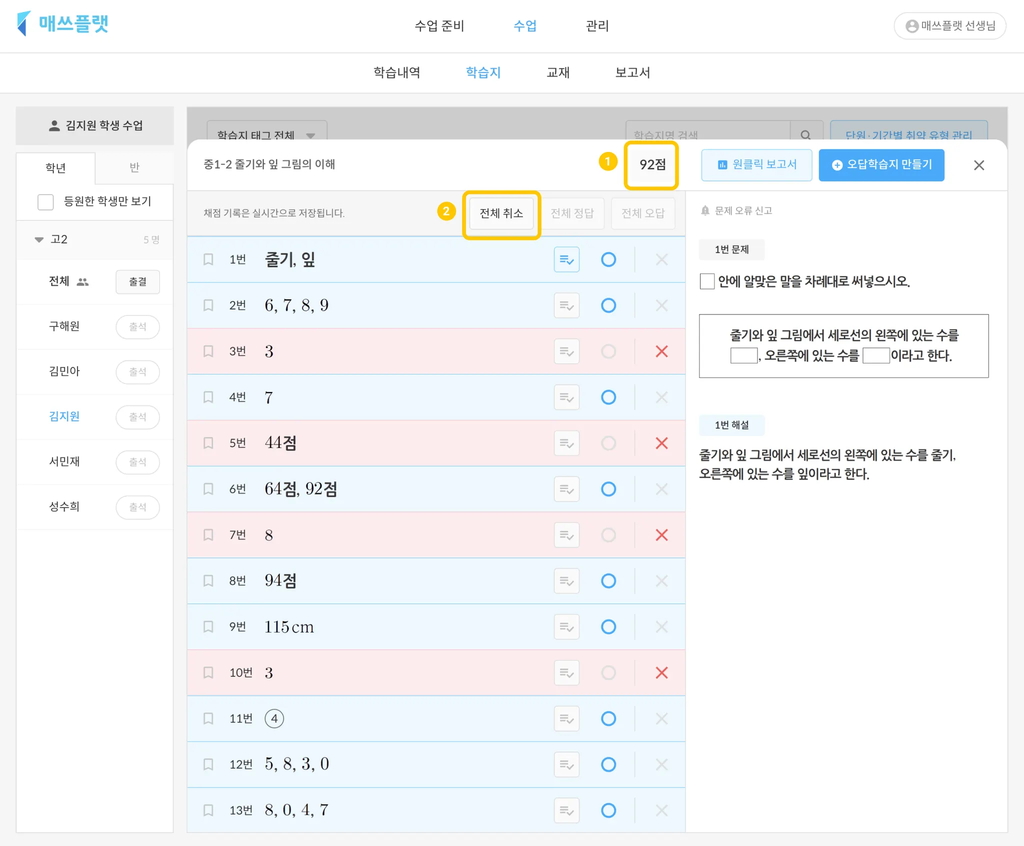Click 오답학습지 만들기 button
Image resolution: width=1024 pixels, height=846 pixels.
[881, 165]
